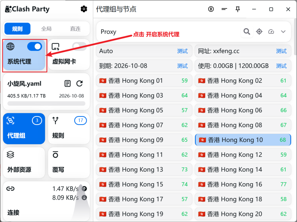Click 测试 next to Auto
The image size is (297, 222).
pos(182,51)
